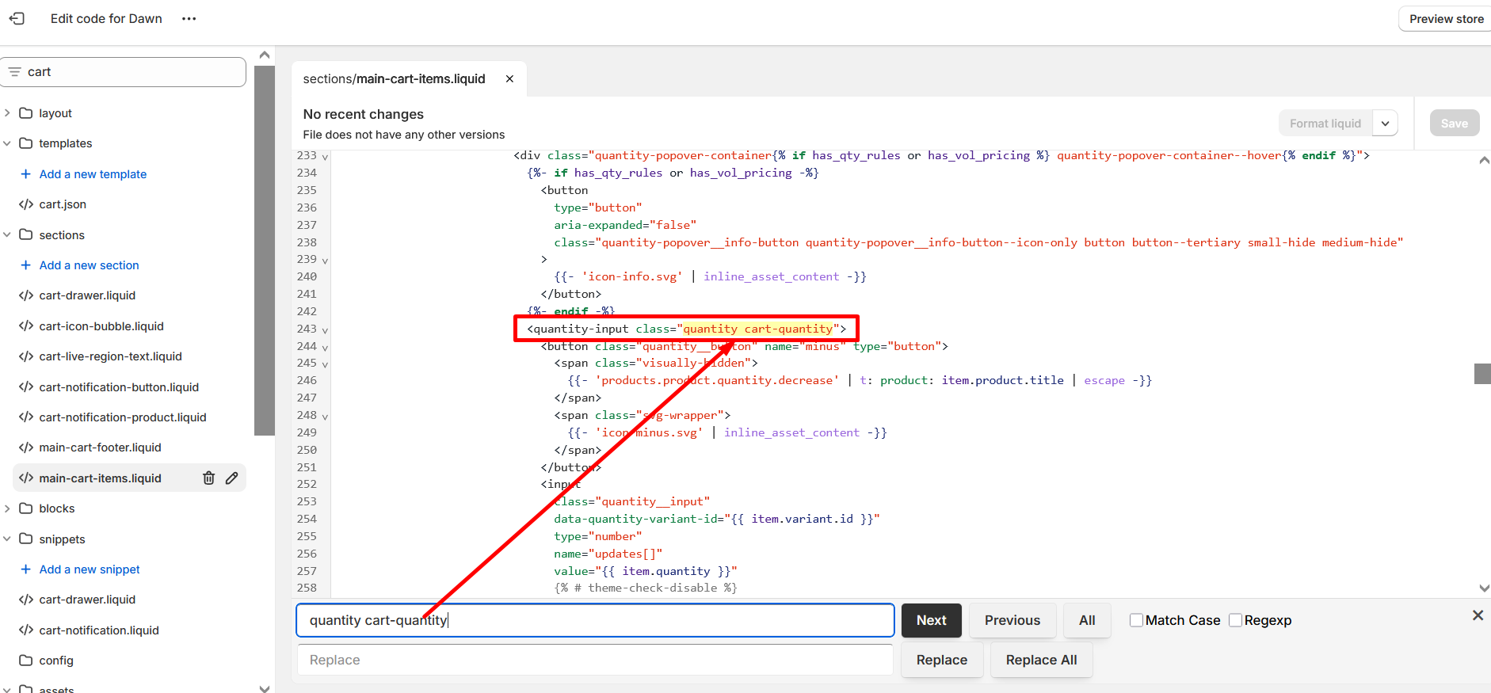Image resolution: width=1491 pixels, height=693 pixels.
Task: Click code icon beside cart.json
Action: click(26, 204)
